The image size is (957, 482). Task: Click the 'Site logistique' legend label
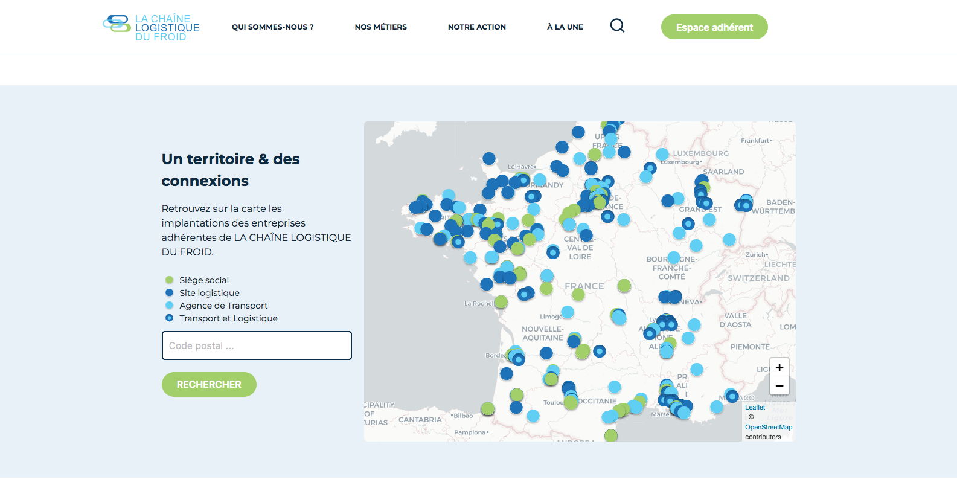[210, 293]
